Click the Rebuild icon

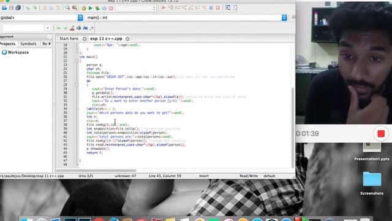tap(104, 8)
